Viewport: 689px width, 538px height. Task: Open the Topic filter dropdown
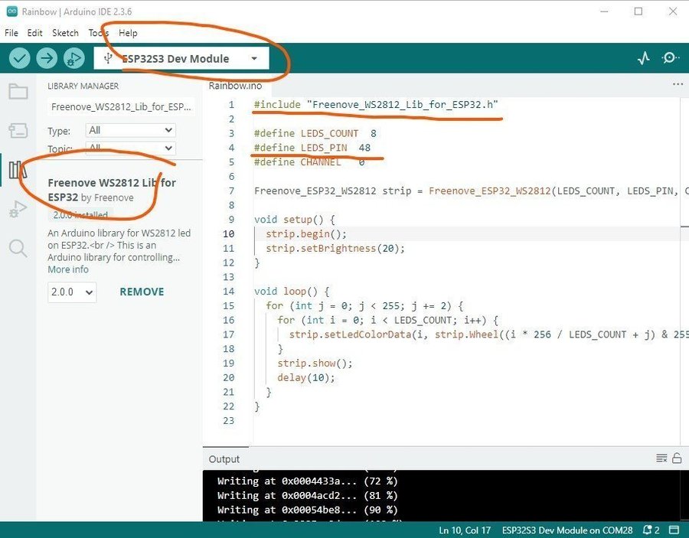click(x=130, y=148)
